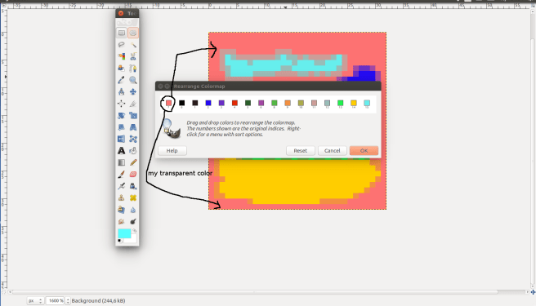Select the Free Select lasso tool

122,45
